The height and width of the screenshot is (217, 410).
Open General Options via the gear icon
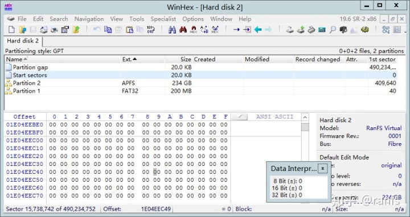[365, 30]
